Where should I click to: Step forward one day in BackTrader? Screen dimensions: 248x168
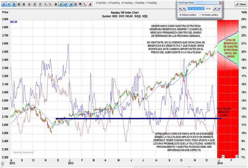click(x=219, y=9)
